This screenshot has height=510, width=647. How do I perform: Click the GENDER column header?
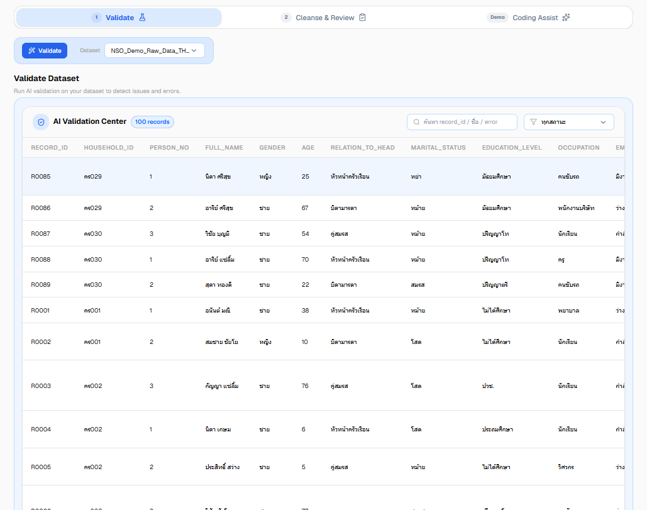[x=272, y=148]
